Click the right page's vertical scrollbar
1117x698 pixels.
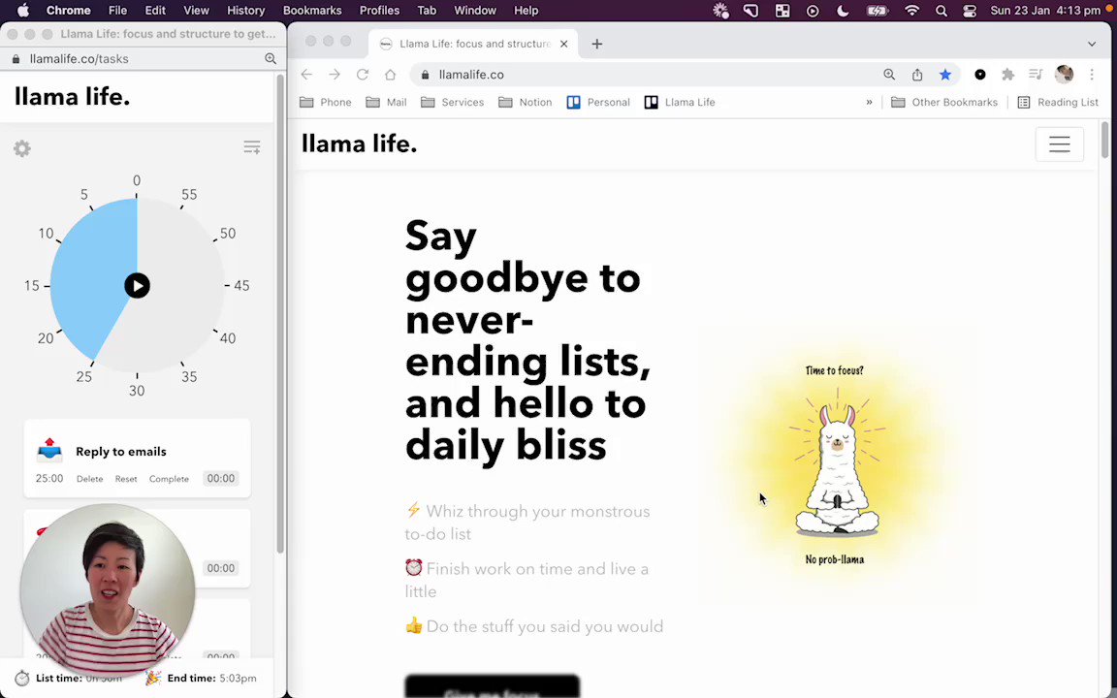point(1105,140)
